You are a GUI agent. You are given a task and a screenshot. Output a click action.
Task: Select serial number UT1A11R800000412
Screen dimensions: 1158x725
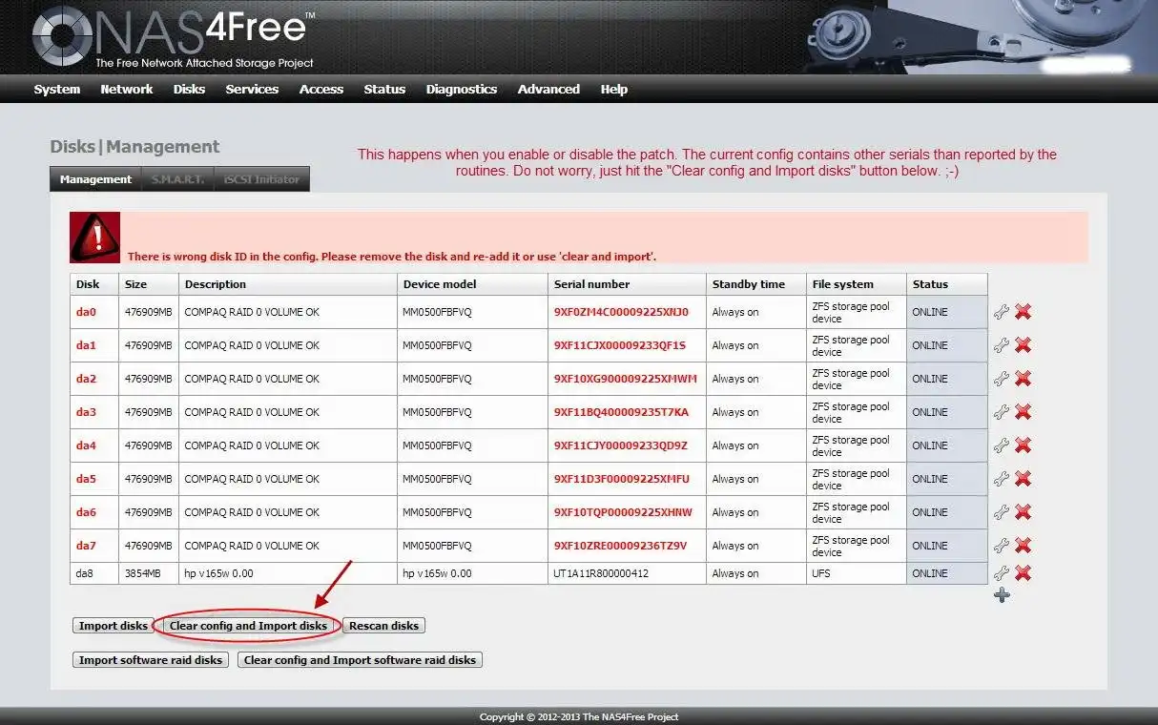(601, 573)
